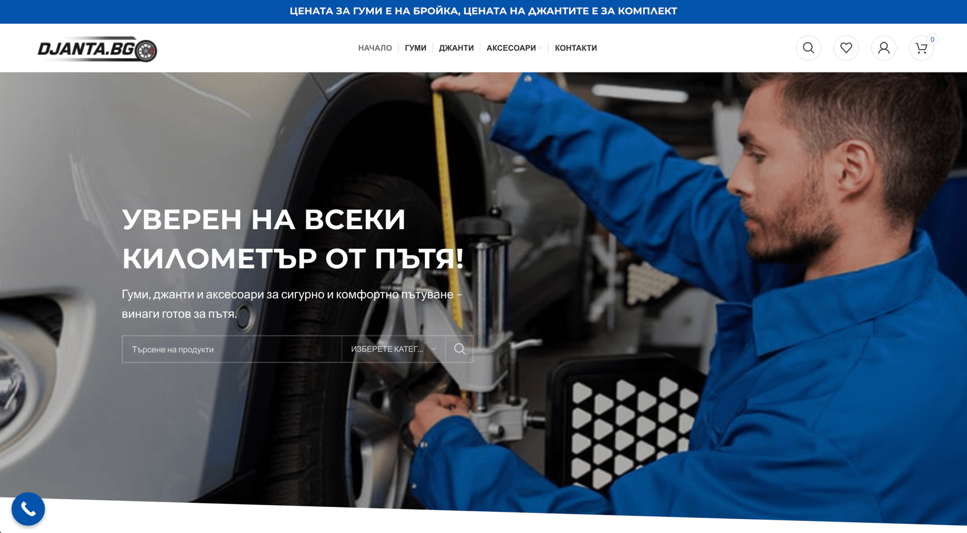Click the DJANTA.BG logo
967x533 pixels.
coord(97,50)
